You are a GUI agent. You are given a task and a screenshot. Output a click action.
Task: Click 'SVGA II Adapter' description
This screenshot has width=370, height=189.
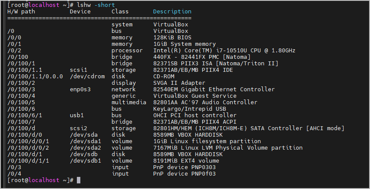[x=179, y=83]
